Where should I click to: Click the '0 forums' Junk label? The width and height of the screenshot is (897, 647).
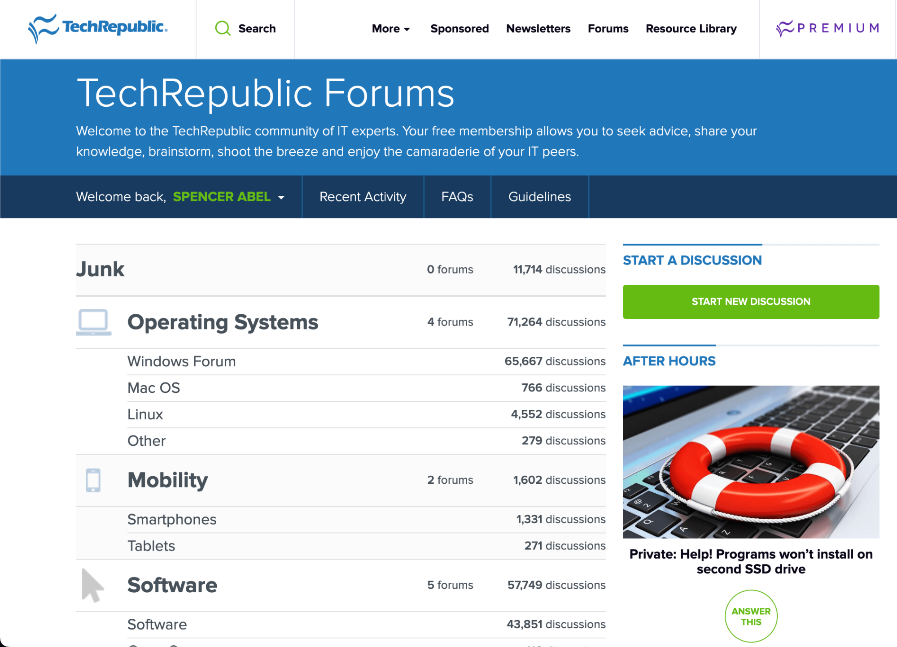(x=450, y=269)
